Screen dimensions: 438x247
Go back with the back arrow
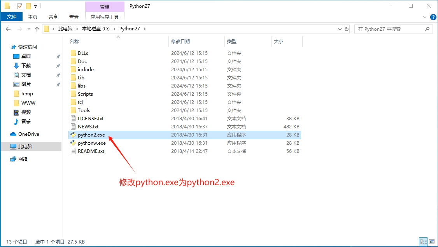[x=8, y=29]
